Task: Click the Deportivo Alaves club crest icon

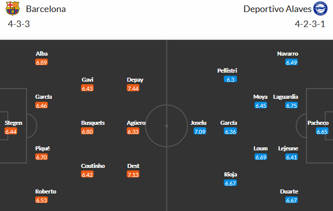Action: 319,9
